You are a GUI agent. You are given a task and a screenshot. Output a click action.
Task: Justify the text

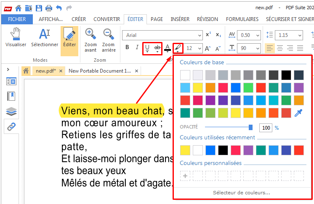pos(300,48)
